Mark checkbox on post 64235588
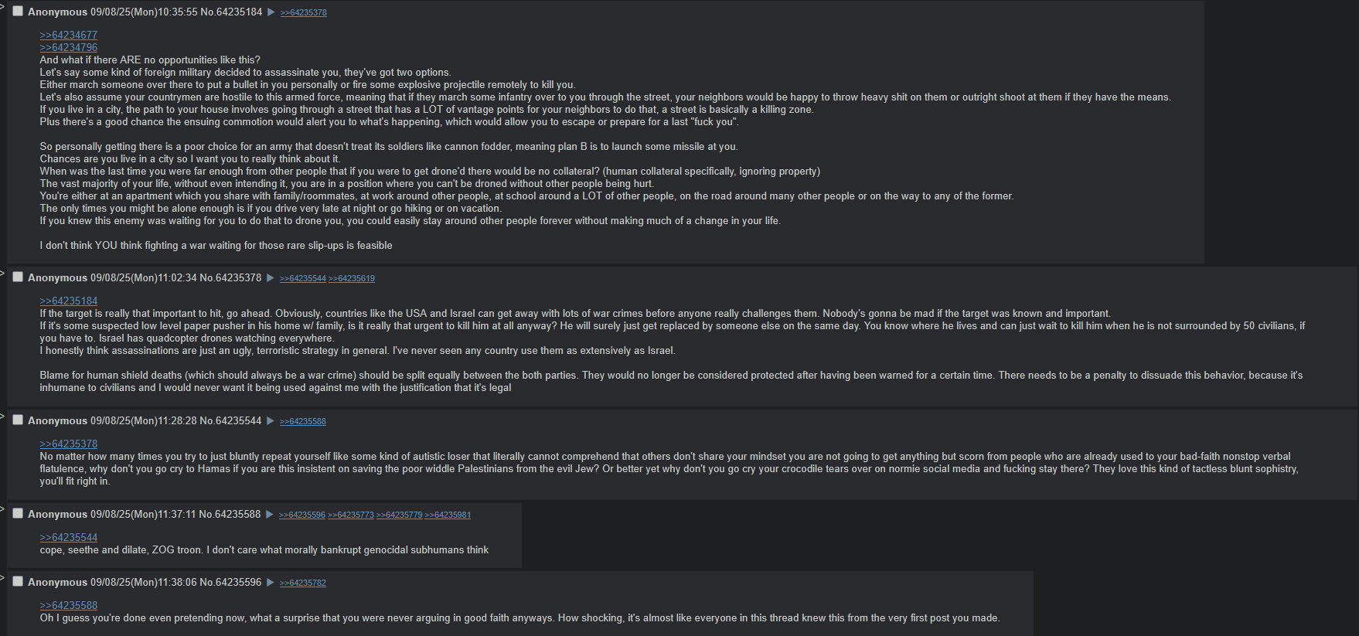The image size is (1359, 636). point(18,514)
